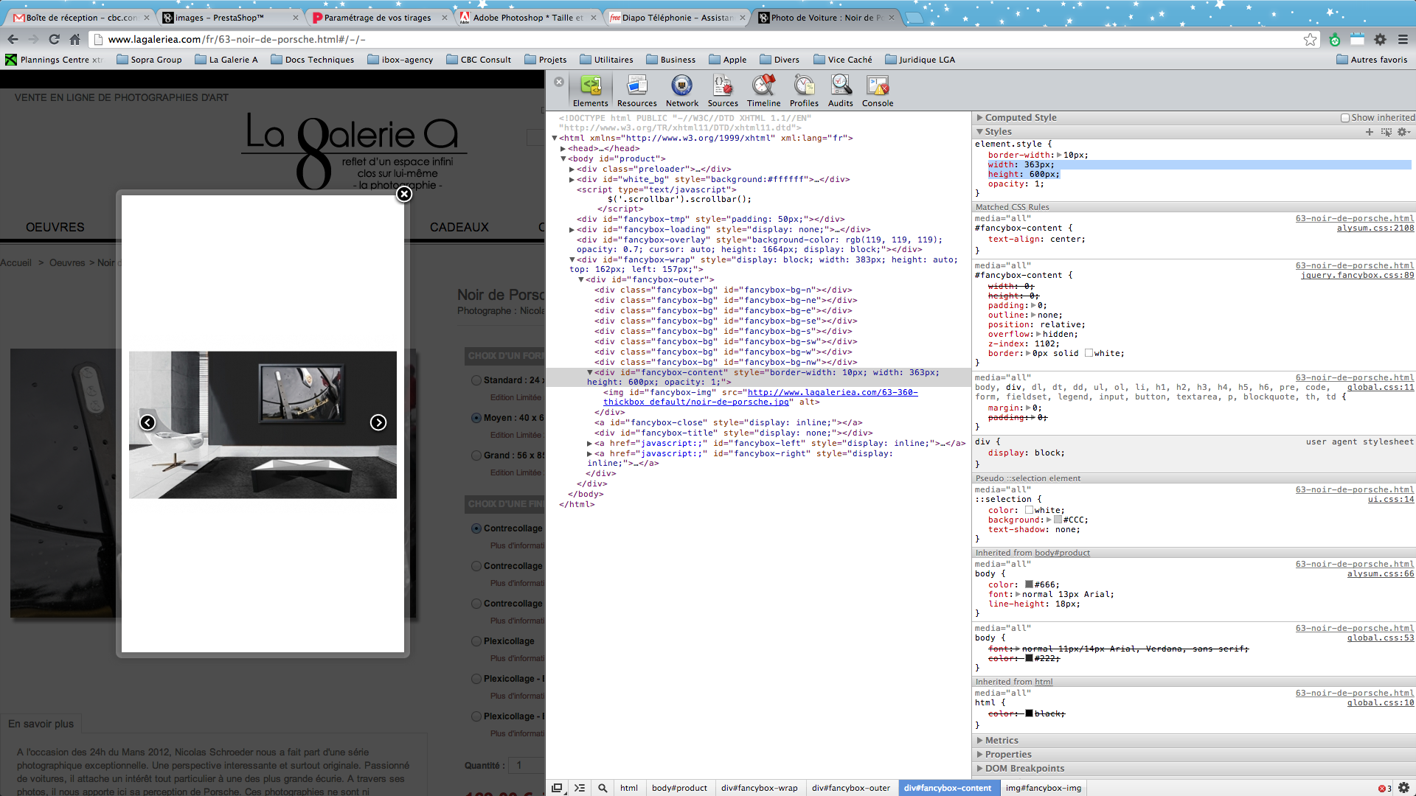This screenshot has width=1416, height=796.
Task: Go to next image in lightbox
Action: (x=378, y=422)
